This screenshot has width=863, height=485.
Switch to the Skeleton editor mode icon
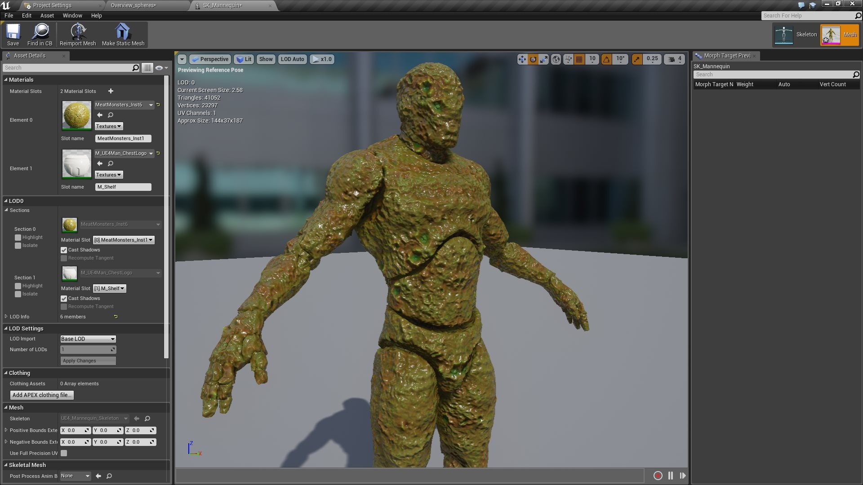coord(784,35)
